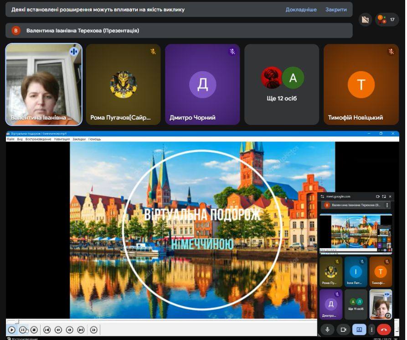This screenshot has width=407, height=340.
Task: Open the Ще 12 осіб tile
Action: [282, 84]
